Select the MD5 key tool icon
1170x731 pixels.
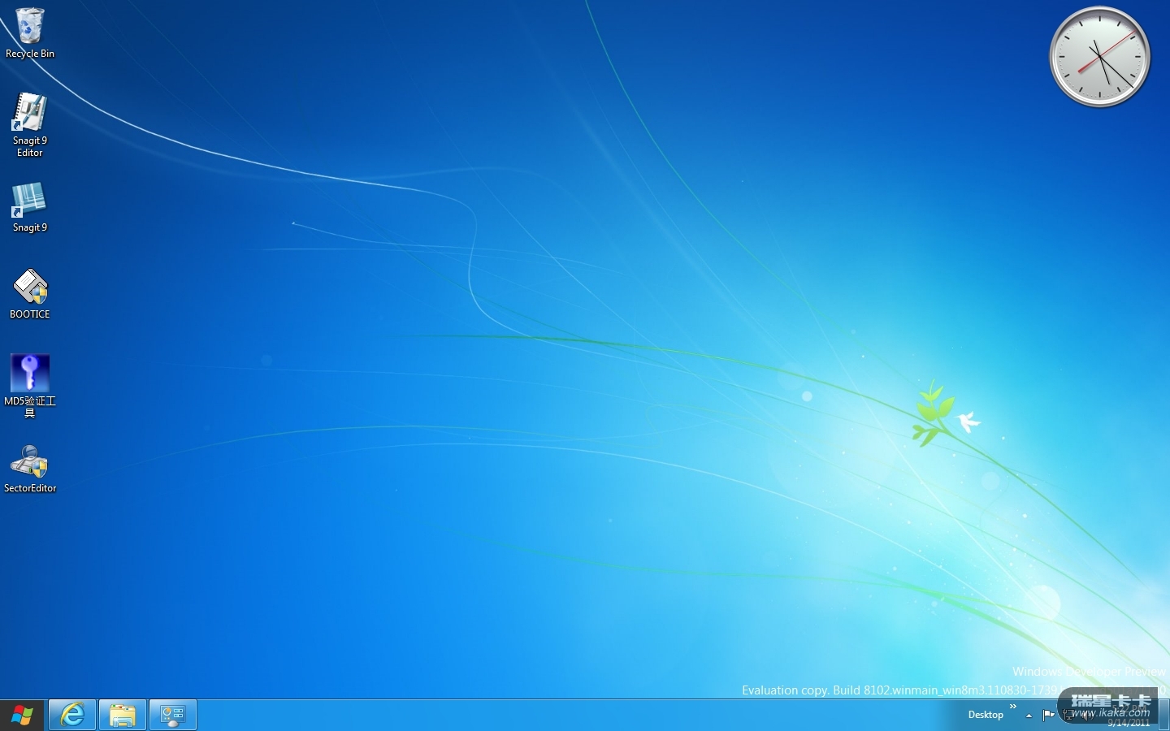pyautogui.click(x=30, y=386)
